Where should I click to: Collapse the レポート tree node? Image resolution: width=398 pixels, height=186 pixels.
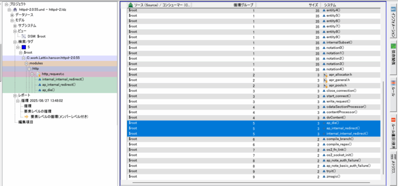pyautogui.click(x=15, y=95)
